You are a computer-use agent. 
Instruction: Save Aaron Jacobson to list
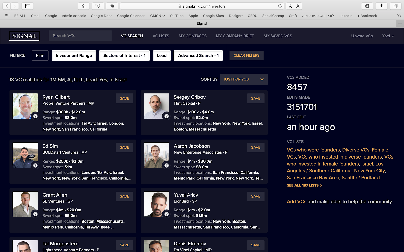click(256, 147)
